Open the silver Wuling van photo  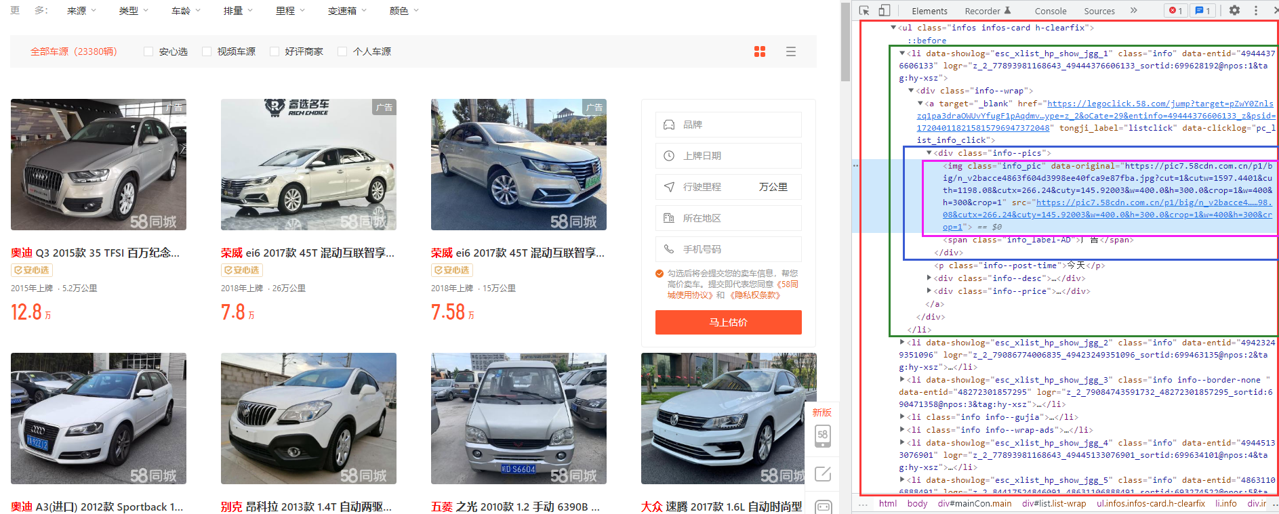[519, 419]
